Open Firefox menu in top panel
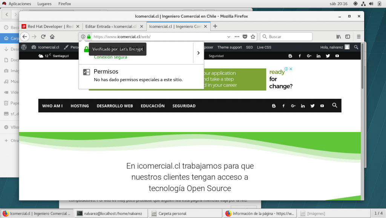This screenshot has width=386, height=218. 64,4
